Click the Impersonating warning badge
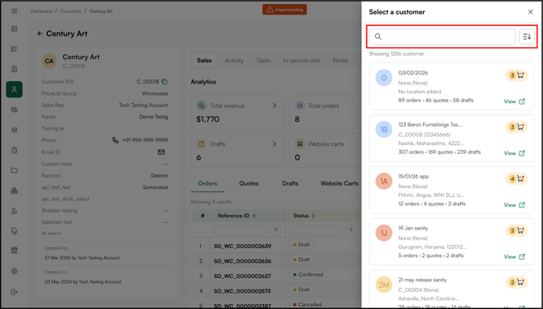The height and width of the screenshot is (309, 543). pos(284,10)
